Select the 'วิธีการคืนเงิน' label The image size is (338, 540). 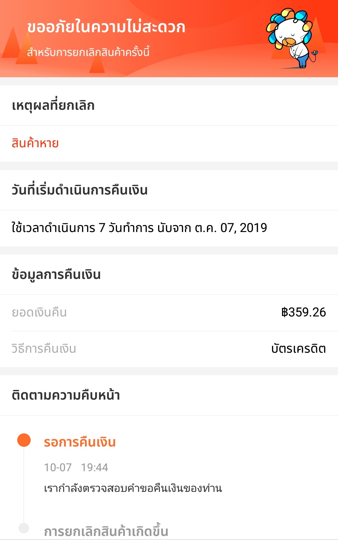click(x=44, y=349)
